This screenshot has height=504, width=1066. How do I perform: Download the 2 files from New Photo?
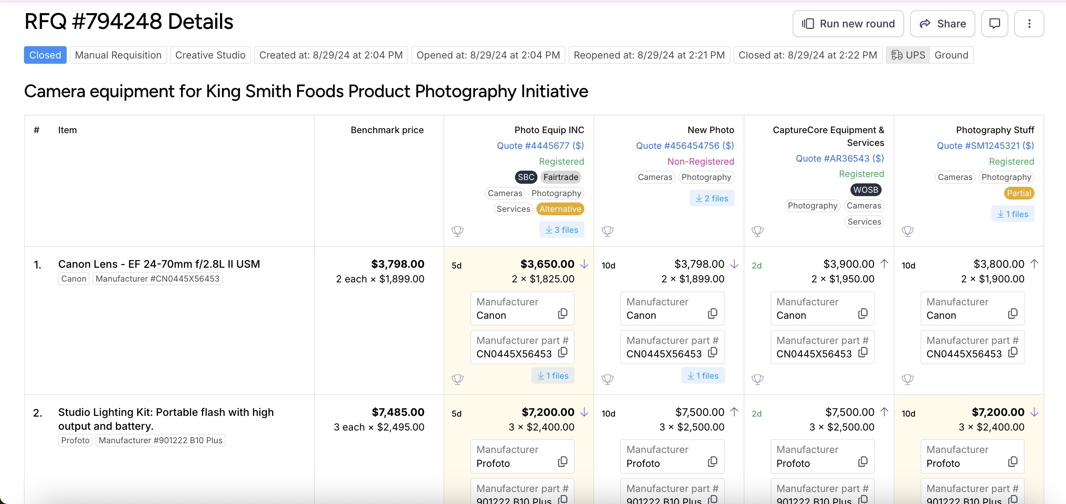pyautogui.click(x=712, y=198)
